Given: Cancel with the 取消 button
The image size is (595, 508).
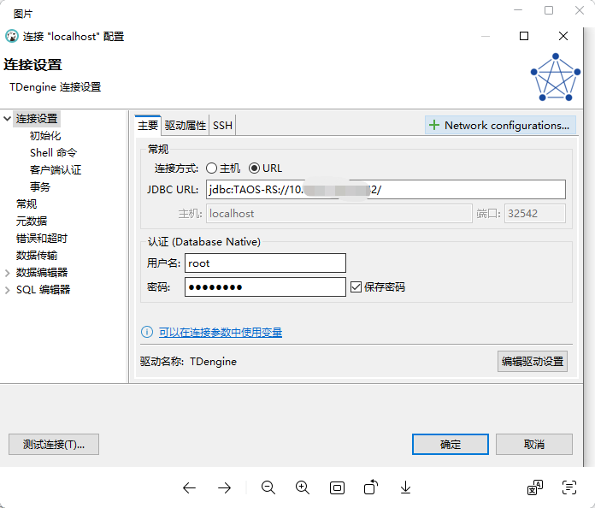Looking at the screenshot, I should tap(534, 444).
